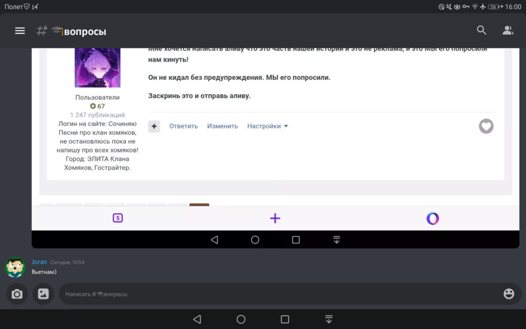Tap the heart like icon in screenshot

(486, 126)
